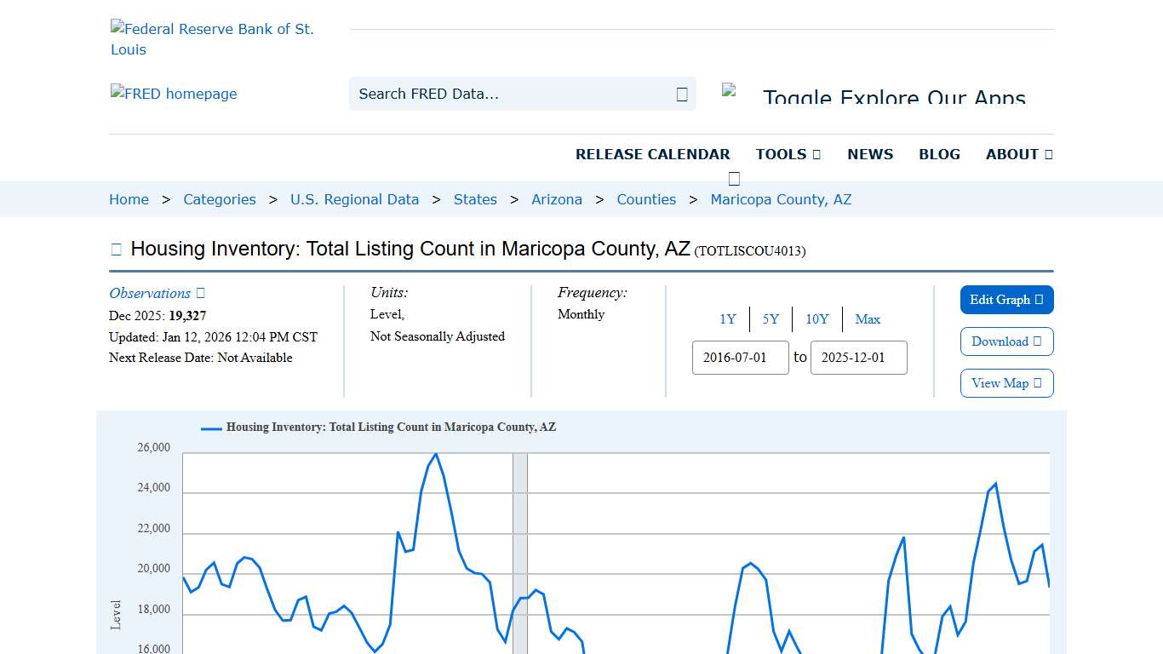Select the 5Y date range option
The height and width of the screenshot is (654, 1163).
tap(771, 318)
